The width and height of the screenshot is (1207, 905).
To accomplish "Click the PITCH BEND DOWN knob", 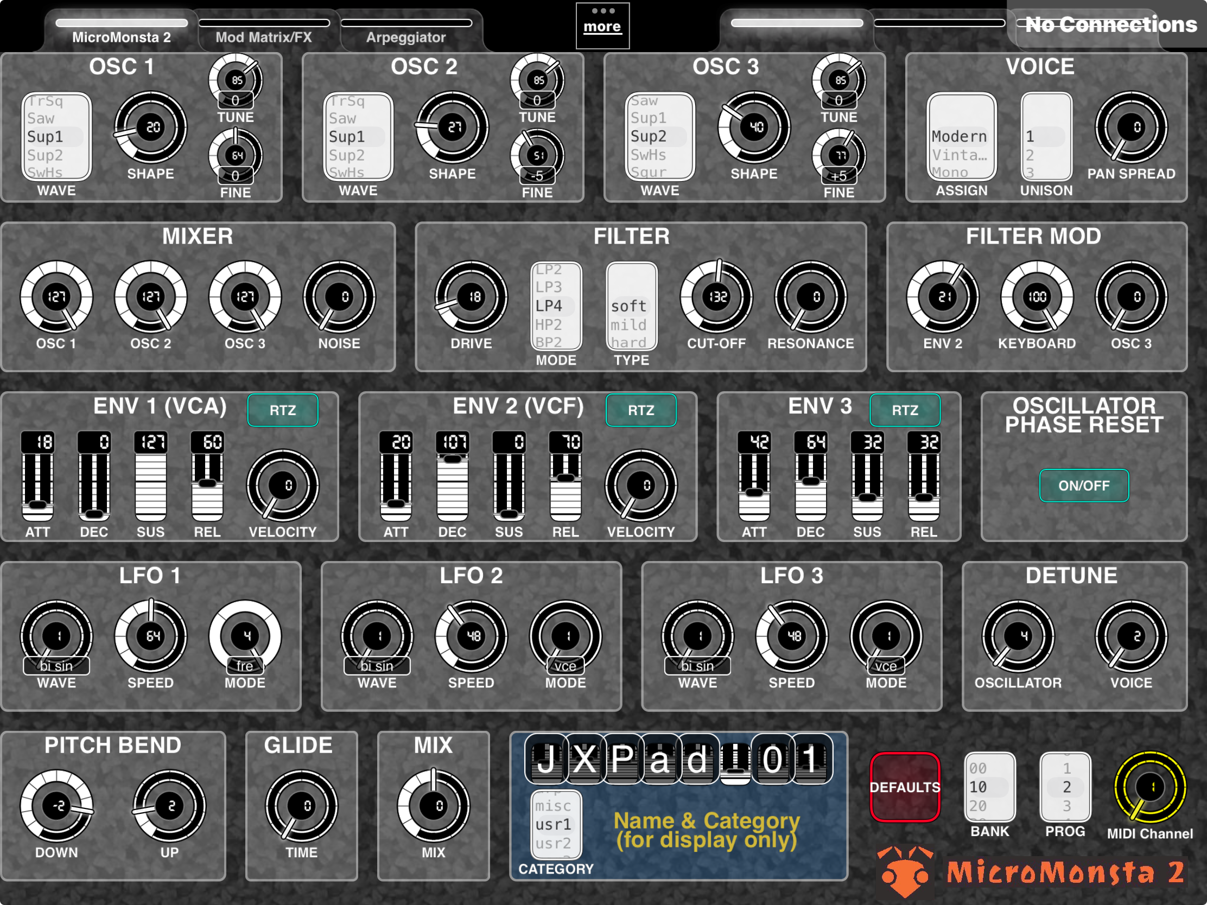I will 56,806.
